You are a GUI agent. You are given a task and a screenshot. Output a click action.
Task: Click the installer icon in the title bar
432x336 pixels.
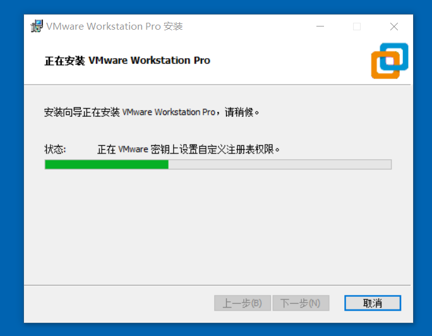click(x=37, y=26)
